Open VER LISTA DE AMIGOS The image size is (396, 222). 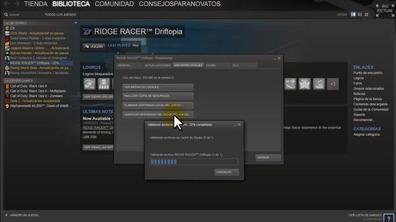(364, 215)
